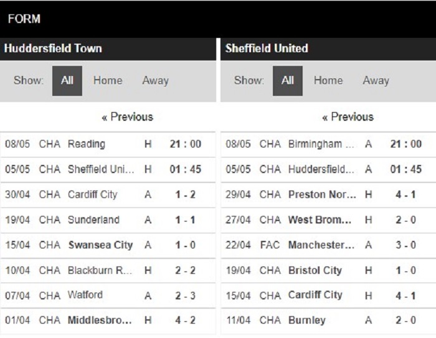The height and width of the screenshot is (338, 436).
Task: Select the All tab under Sheffield United
Action: [288, 81]
